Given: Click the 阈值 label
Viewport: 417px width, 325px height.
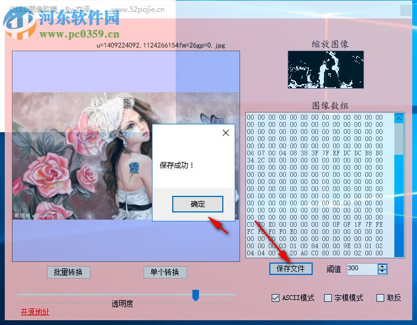Looking at the screenshot, I should [334, 269].
